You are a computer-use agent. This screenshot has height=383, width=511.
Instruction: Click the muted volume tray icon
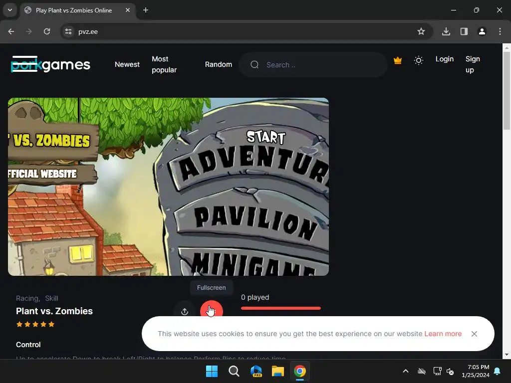click(450, 371)
